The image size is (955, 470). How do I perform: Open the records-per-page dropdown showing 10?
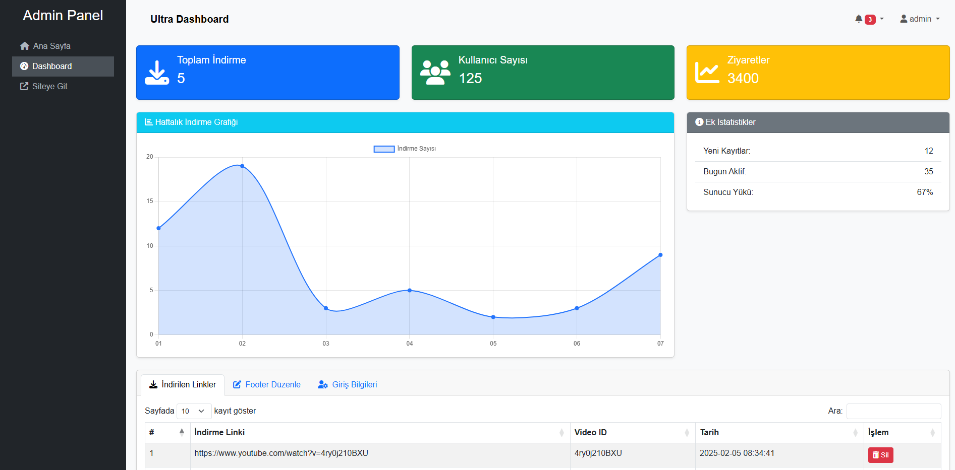point(194,411)
